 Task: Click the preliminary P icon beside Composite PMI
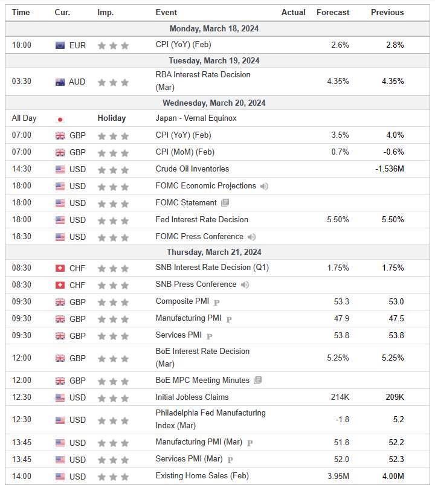point(216,302)
